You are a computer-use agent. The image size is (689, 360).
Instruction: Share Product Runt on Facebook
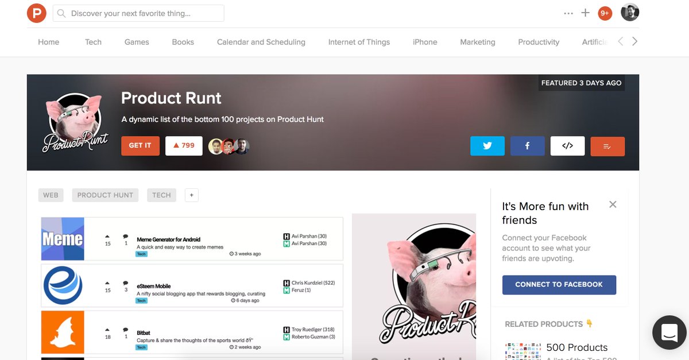(x=528, y=146)
